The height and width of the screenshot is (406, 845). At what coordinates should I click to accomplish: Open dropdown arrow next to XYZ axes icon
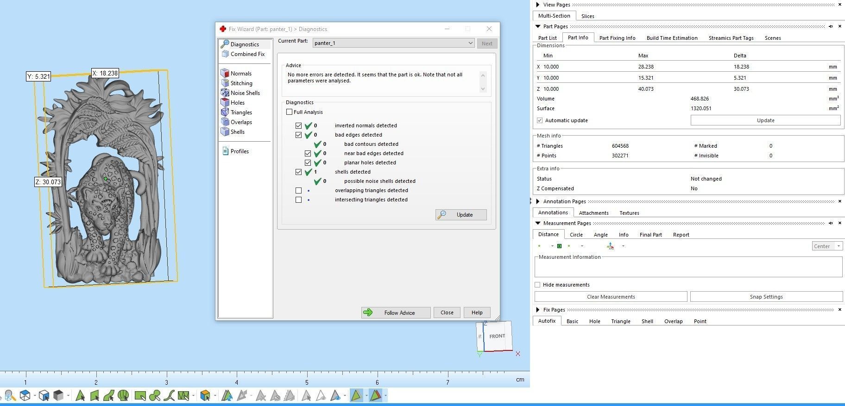623,246
